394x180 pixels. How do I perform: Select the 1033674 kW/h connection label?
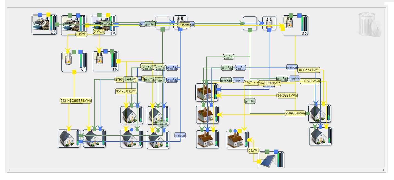pos(309,70)
